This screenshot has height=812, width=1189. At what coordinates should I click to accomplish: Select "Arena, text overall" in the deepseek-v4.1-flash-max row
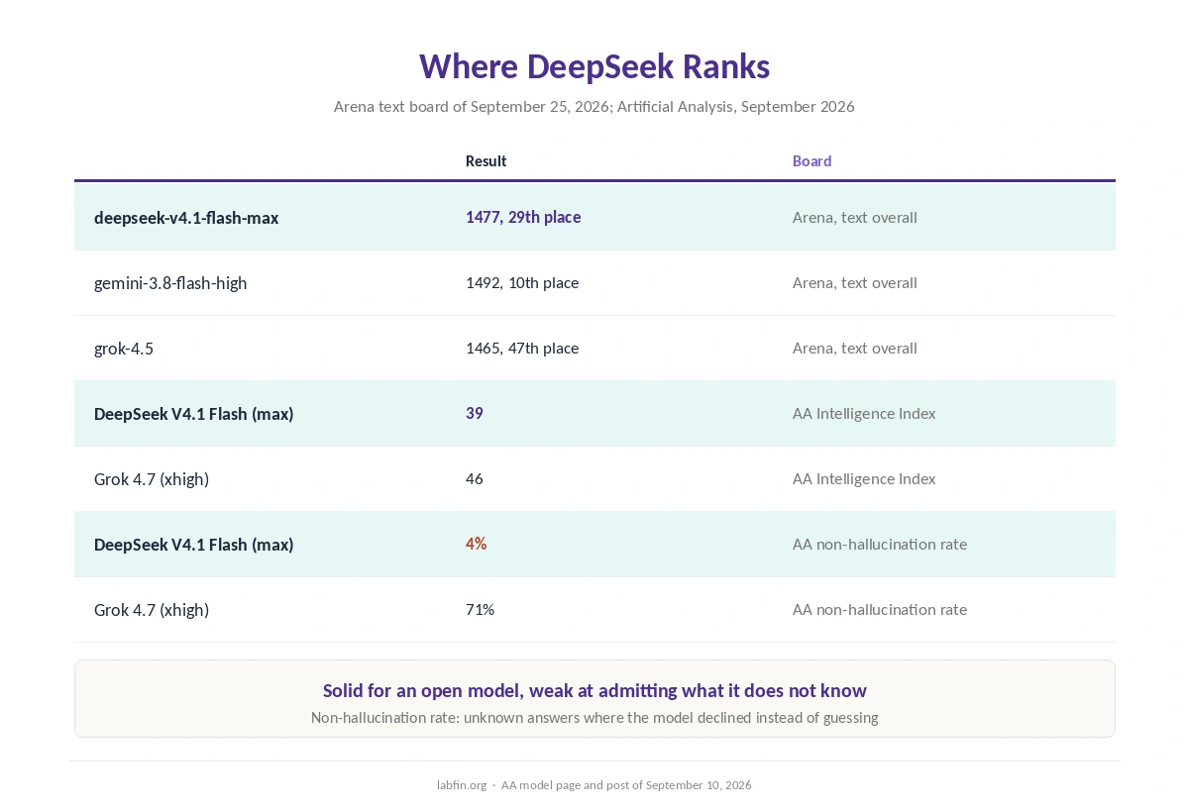(855, 217)
